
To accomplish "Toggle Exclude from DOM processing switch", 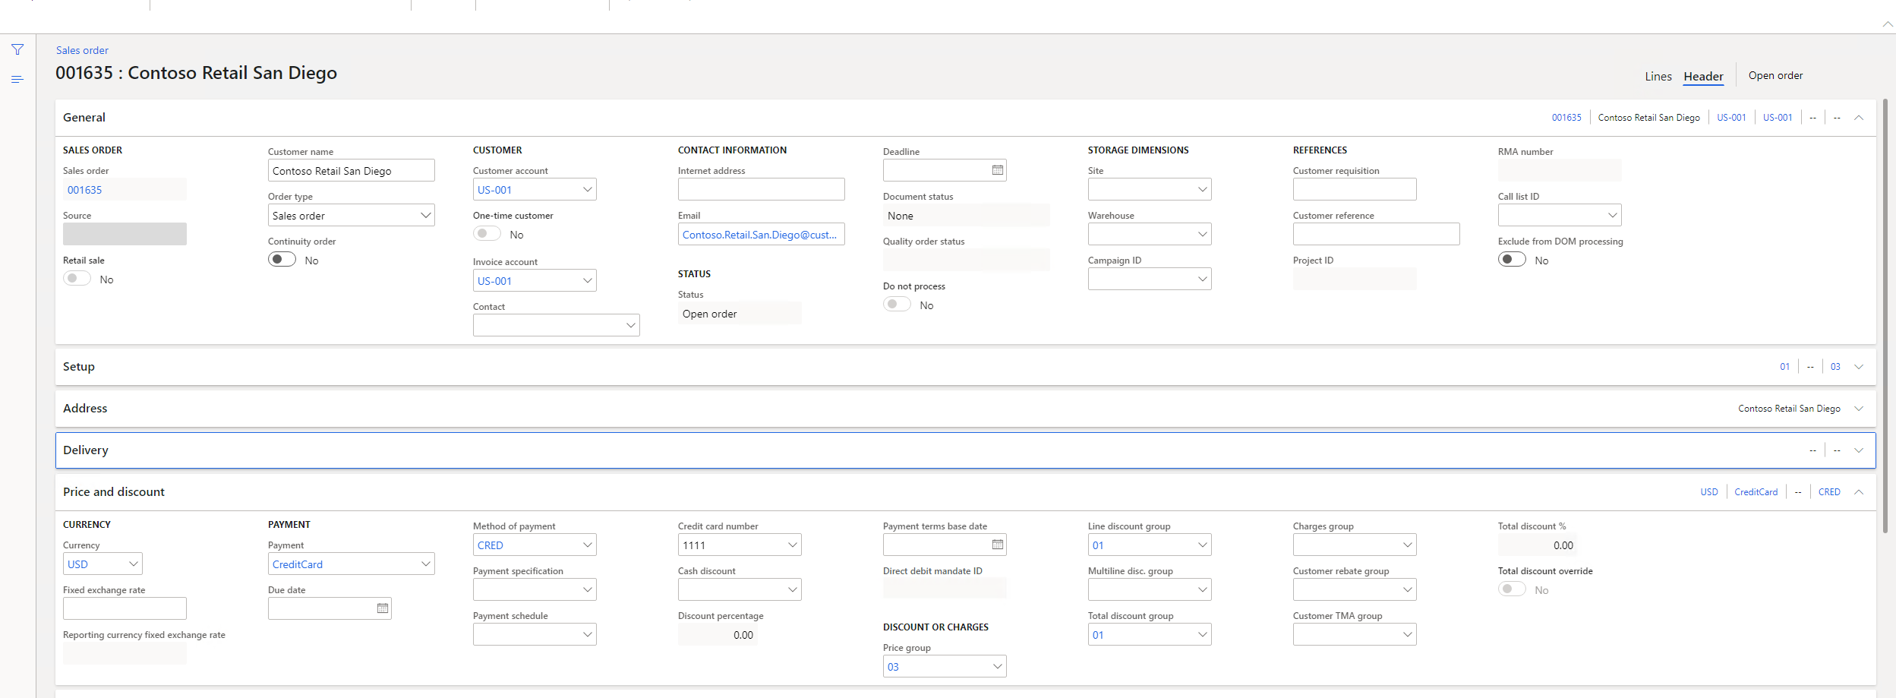I will click(x=1513, y=260).
